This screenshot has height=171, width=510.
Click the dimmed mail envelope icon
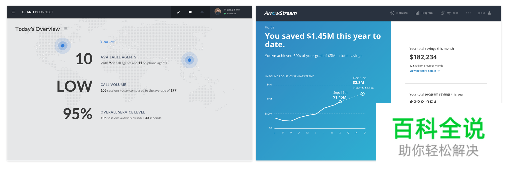[x=202, y=12]
